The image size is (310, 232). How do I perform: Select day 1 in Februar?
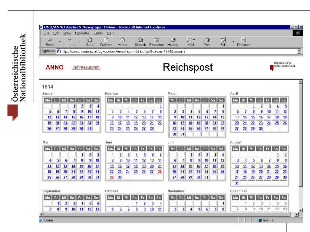tap(161, 106)
